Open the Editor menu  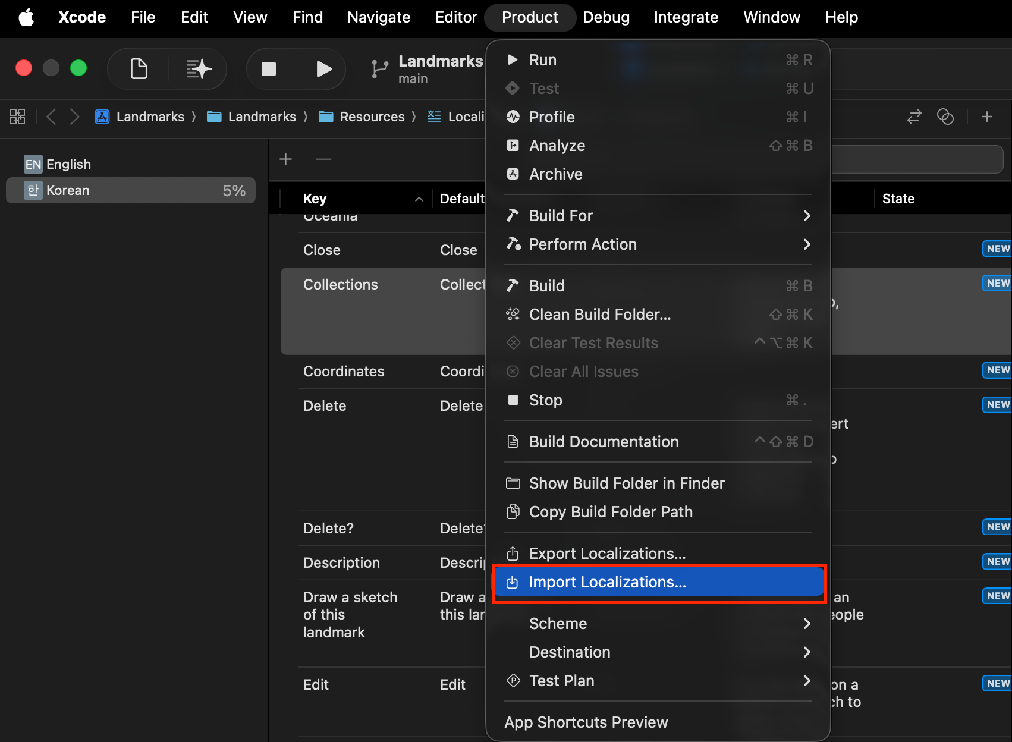click(456, 17)
